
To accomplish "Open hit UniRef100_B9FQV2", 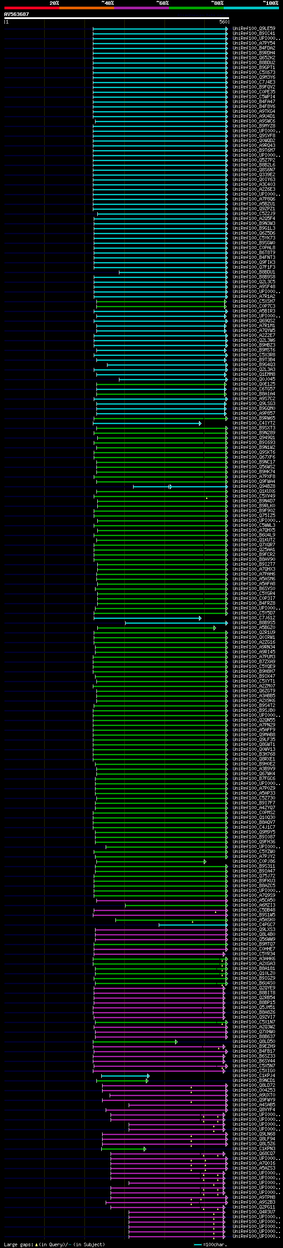I will pos(254,87).
